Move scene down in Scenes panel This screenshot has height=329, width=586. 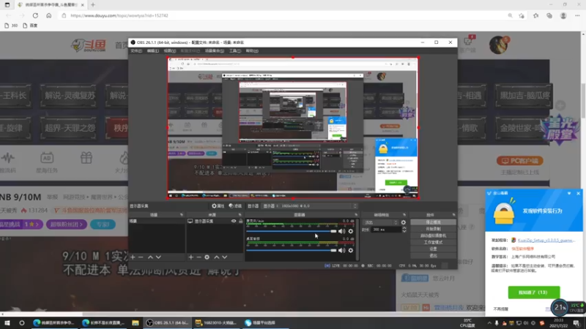point(158,257)
